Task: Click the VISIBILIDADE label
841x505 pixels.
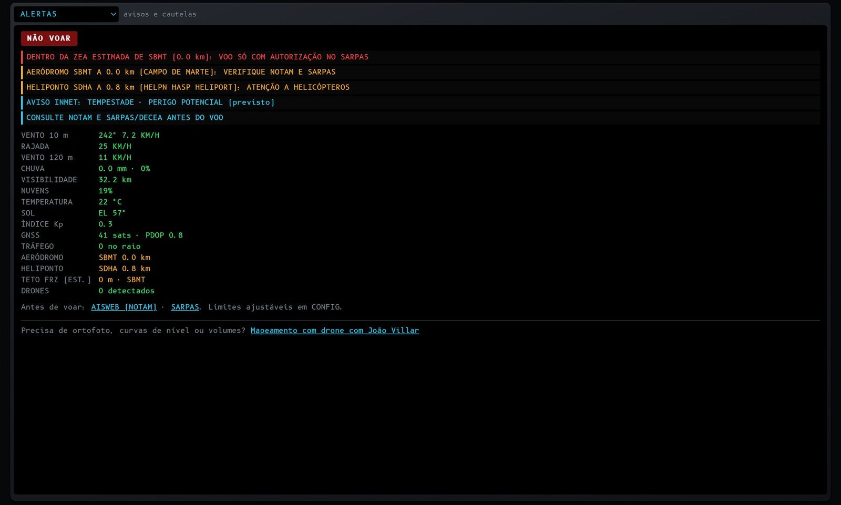Action: [49, 180]
